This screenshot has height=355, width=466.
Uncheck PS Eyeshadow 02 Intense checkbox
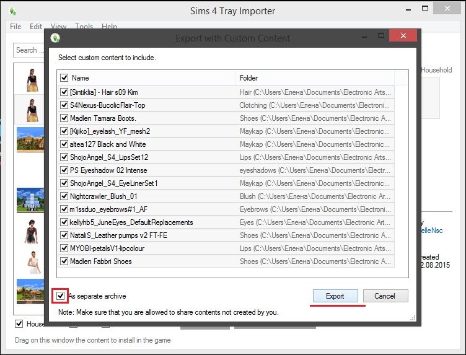tap(64, 170)
